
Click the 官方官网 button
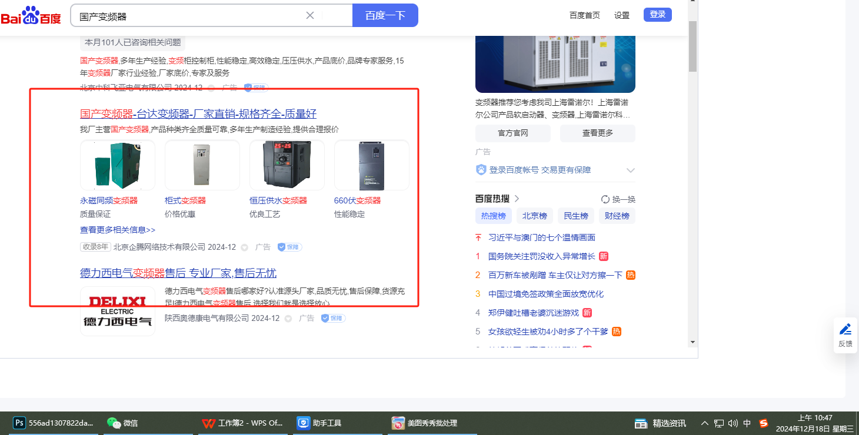click(513, 133)
